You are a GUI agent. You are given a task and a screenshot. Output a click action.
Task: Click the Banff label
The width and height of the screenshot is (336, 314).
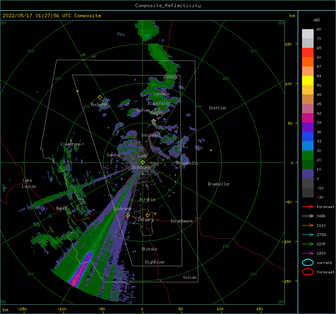tap(62, 208)
